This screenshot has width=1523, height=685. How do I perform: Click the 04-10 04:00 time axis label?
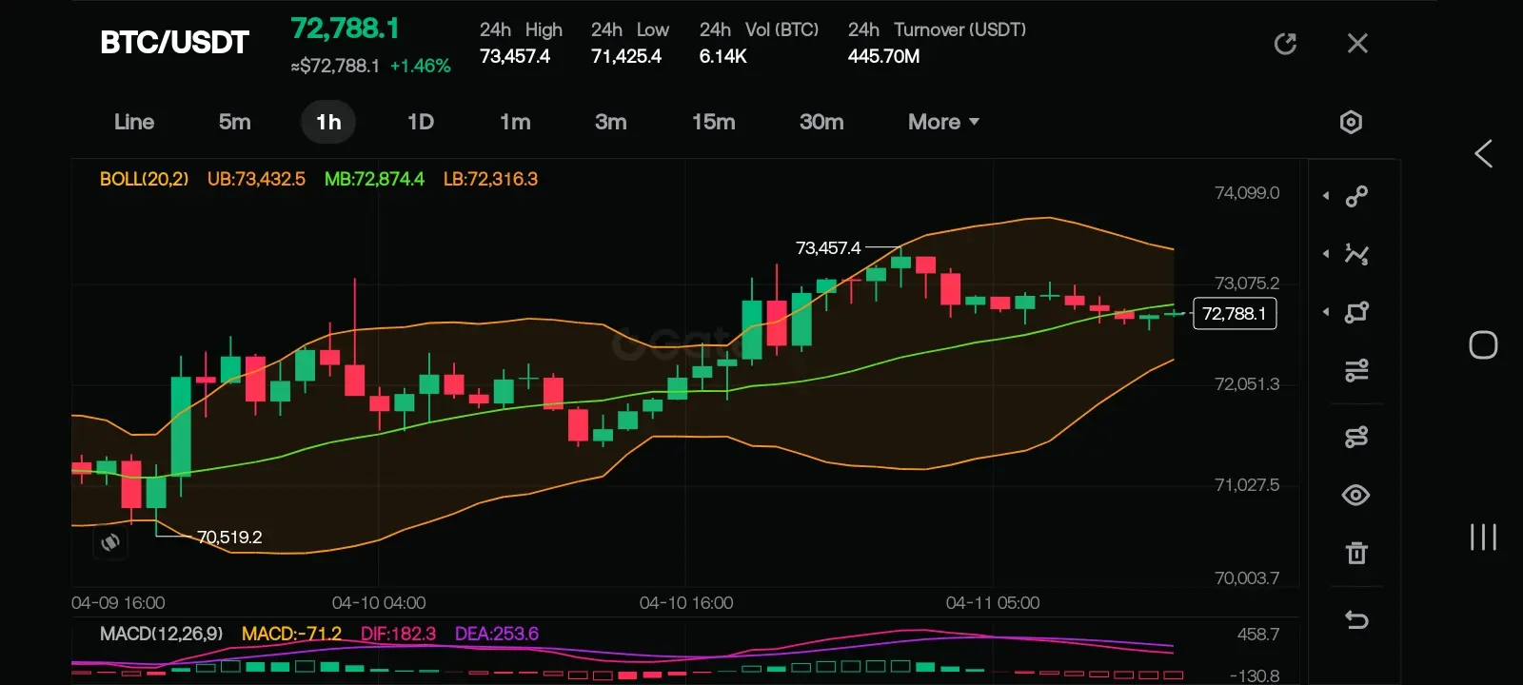(379, 603)
